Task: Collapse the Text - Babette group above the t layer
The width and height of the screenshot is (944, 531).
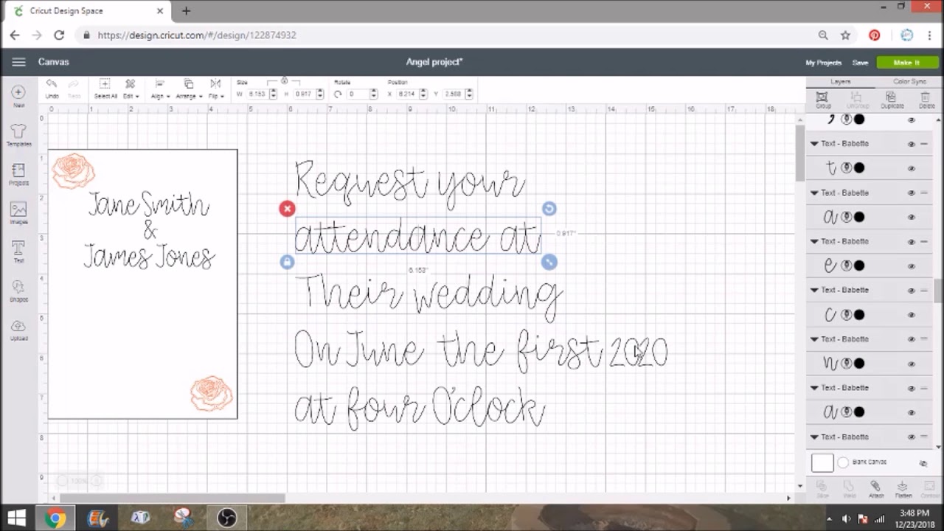Action: click(x=814, y=144)
